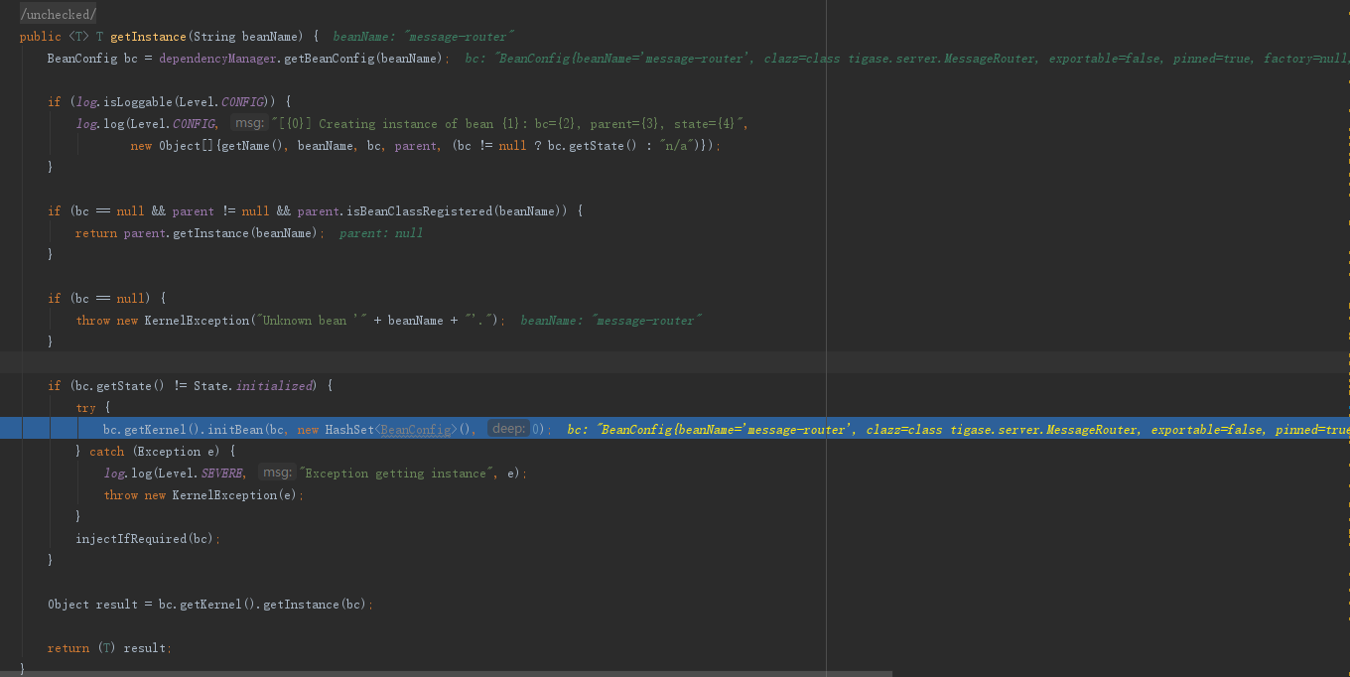This screenshot has width=1350, height=677.
Task: Click msg: hint before "Creating instance" string
Action: [x=247, y=123]
